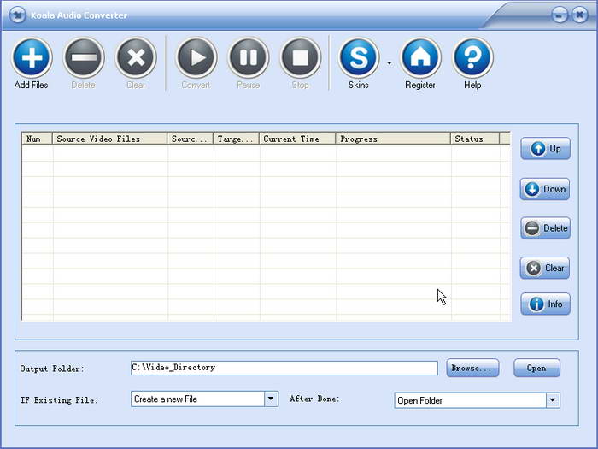The image size is (598, 449).
Task: Click the toolbar Clear X icon
Action: click(136, 58)
